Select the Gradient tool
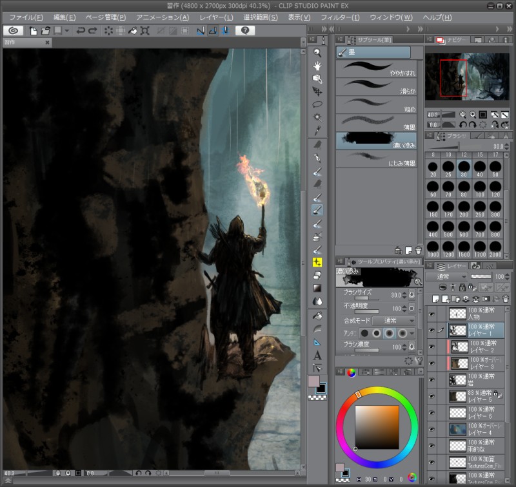The image size is (516, 487). coord(317,288)
